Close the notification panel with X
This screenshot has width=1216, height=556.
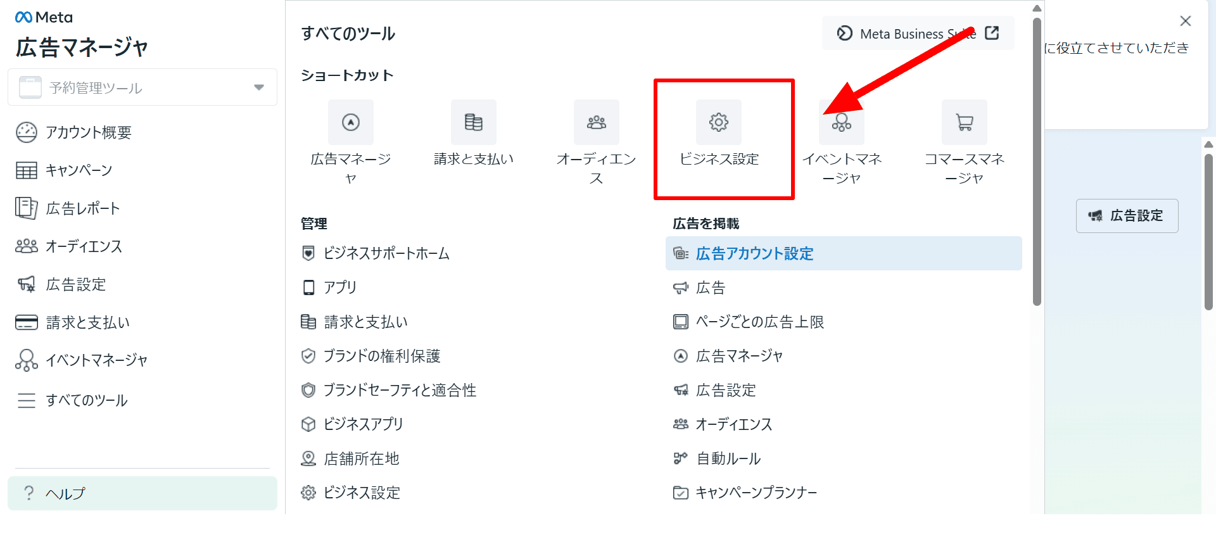tap(1186, 21)
